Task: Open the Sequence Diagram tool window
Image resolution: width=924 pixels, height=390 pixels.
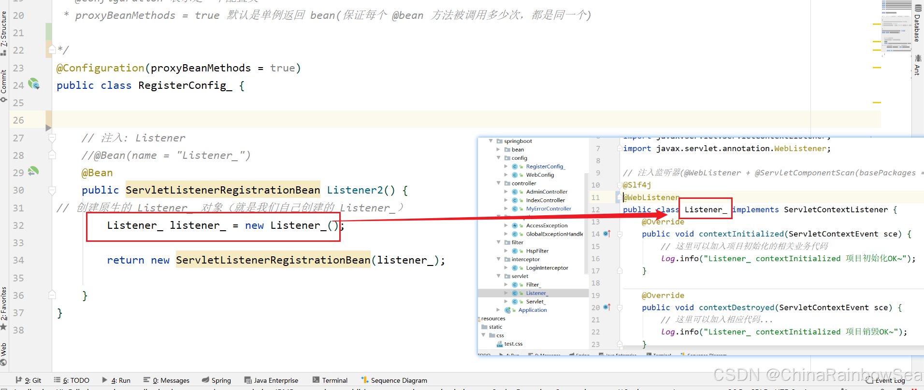Action: 394,380
